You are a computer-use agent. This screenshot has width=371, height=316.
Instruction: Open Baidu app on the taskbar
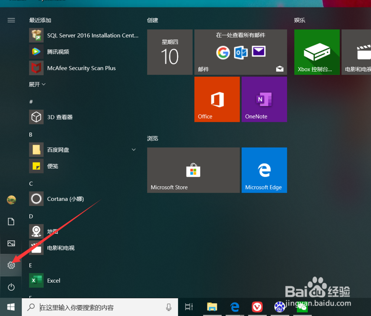279,307
